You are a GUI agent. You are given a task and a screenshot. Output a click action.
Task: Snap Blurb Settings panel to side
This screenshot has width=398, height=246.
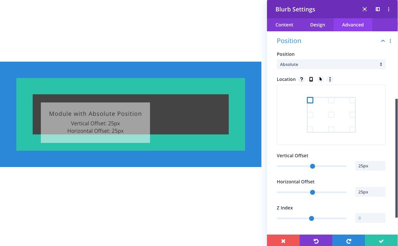coord(377,9)
